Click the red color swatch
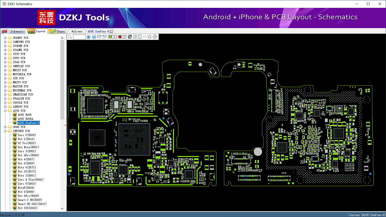386x217 pixels. (120, 37)
